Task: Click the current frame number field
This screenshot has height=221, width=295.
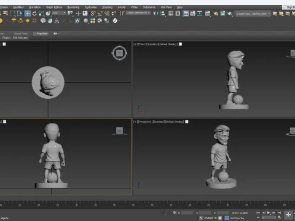Action: [x=269, y=218]
